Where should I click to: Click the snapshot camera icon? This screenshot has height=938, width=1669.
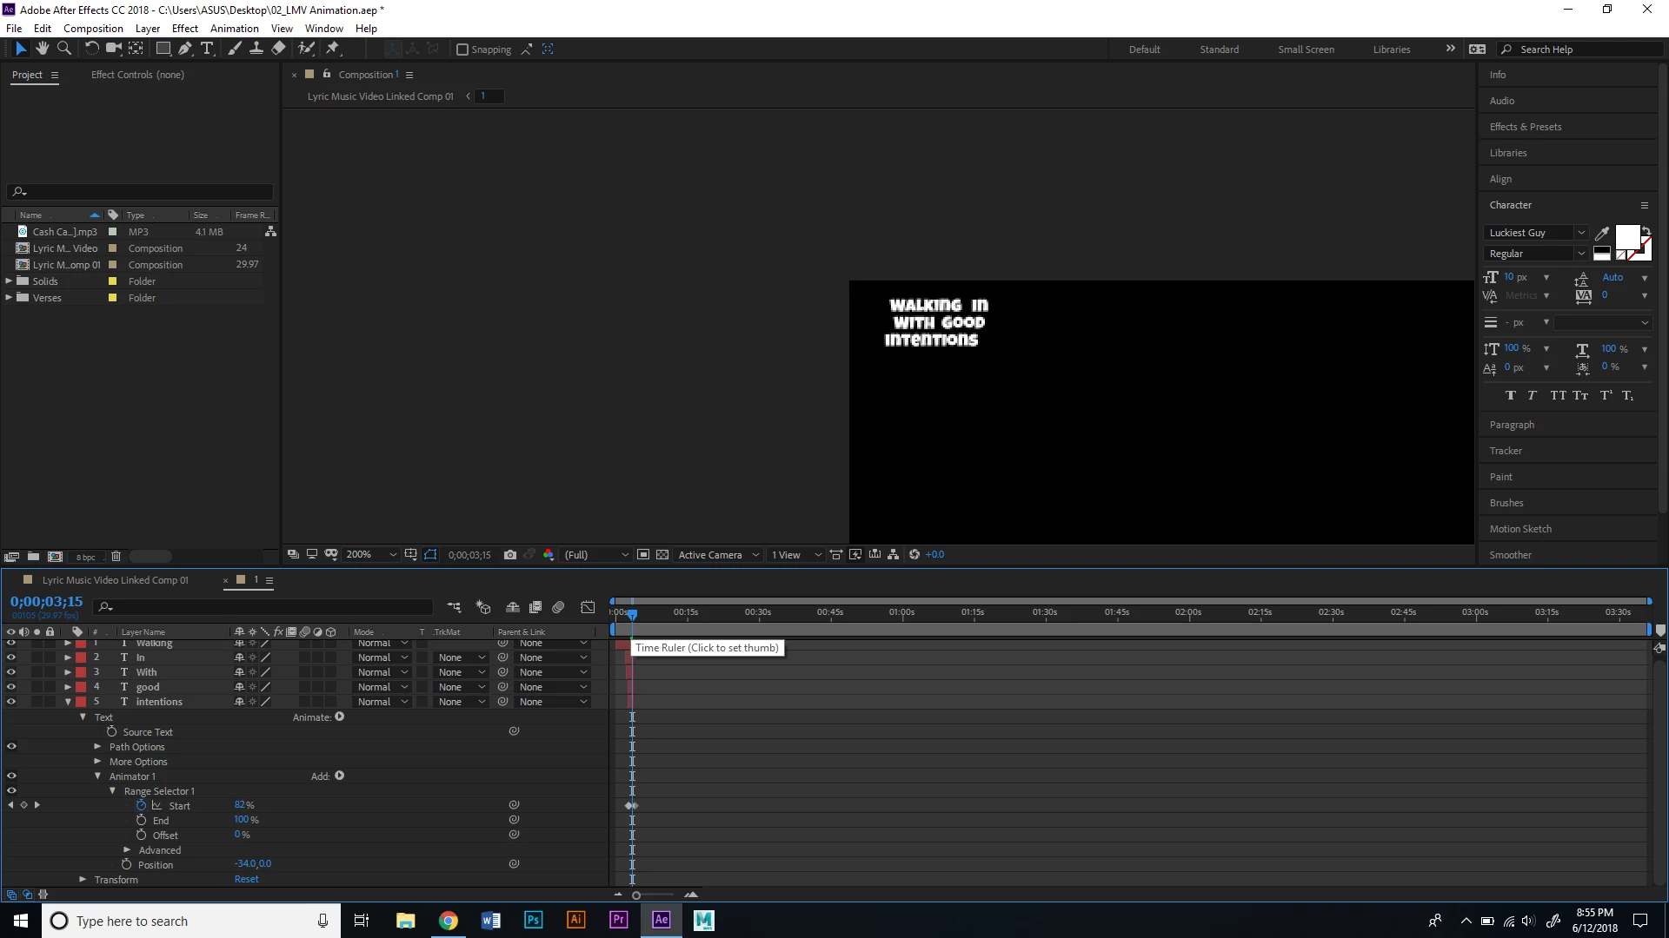point(510,555)
